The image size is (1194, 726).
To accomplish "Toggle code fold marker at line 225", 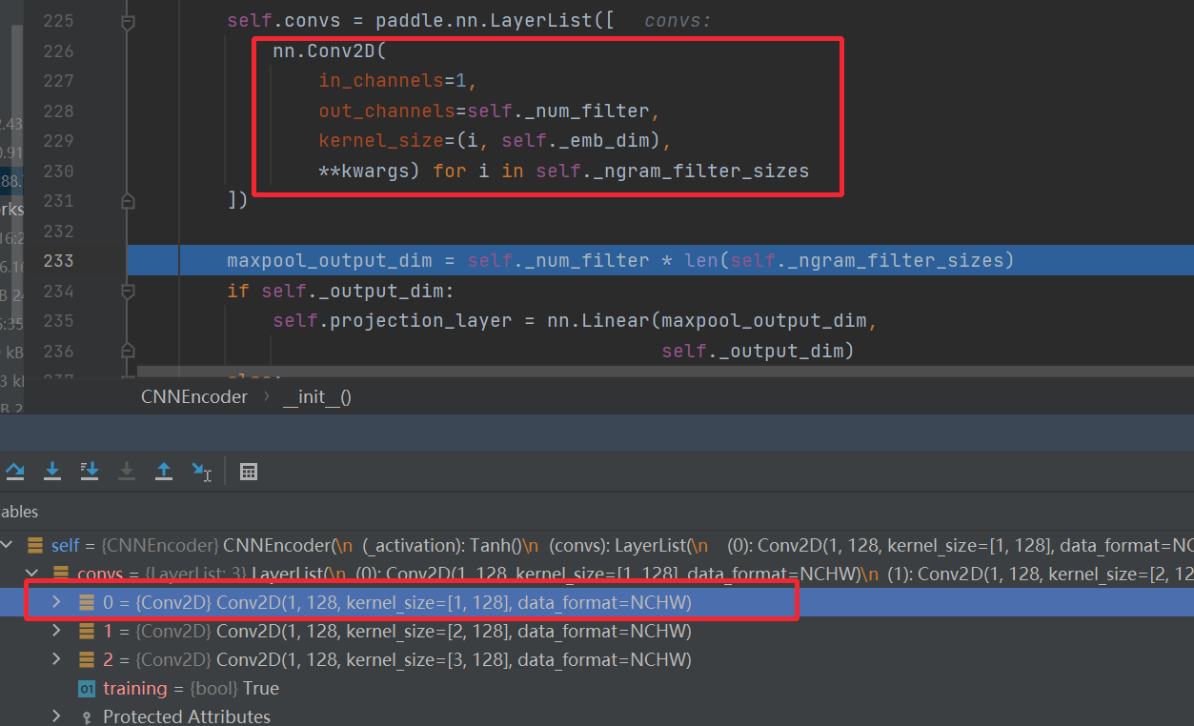I will (128, 21).
